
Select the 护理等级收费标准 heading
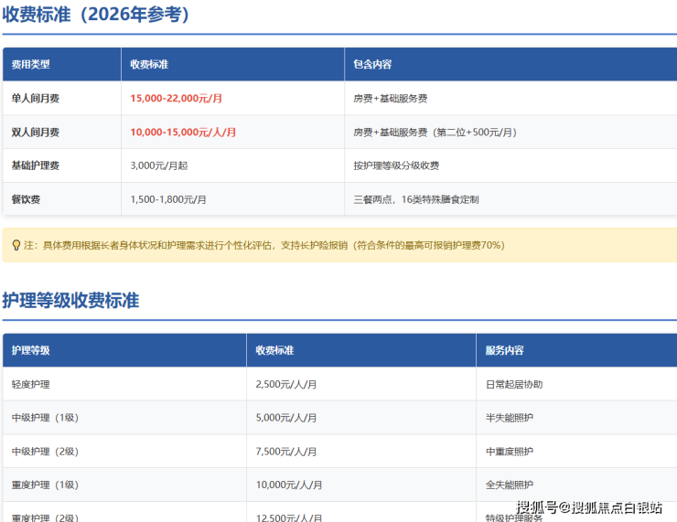click(x=70, y=300)
